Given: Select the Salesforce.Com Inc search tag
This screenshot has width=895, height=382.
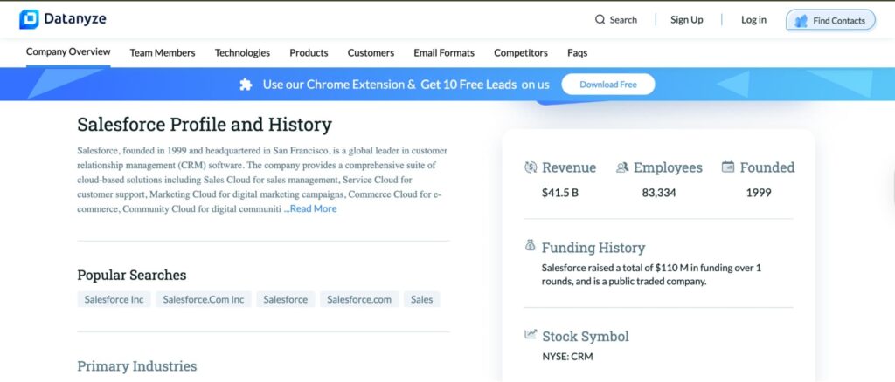Looking at the screenshot, I should (203, 299).
